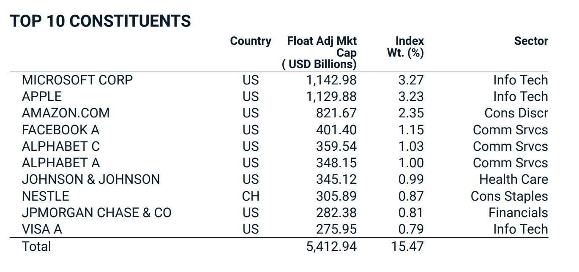Select the MICROSOFT CORP row name
Screen dimensions: 579x272
point(77,80)
